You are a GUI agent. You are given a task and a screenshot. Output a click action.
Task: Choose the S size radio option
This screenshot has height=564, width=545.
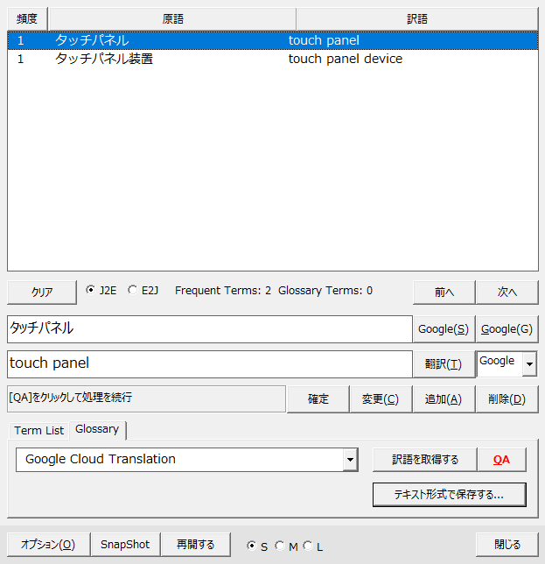tap(252, 546)
